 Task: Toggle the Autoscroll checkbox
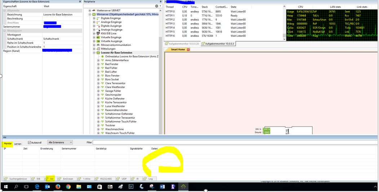pyautogui.click(x=30, y=142)
